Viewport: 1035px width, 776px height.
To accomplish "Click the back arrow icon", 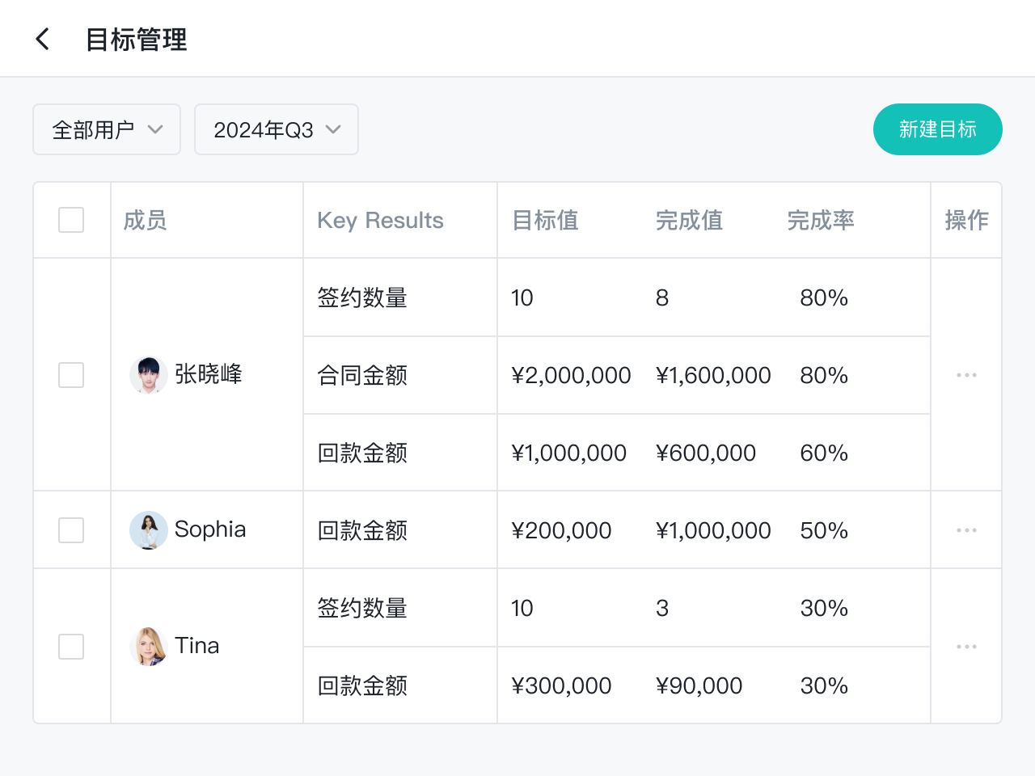I will click(43, 39).
